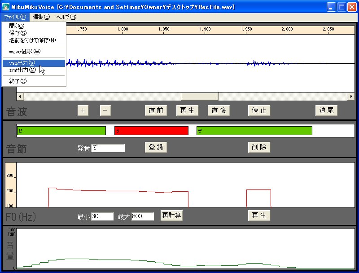This screenshot has width=359, height=273.
Task: Click the 削除 delete button
Action: pos(259,147)
